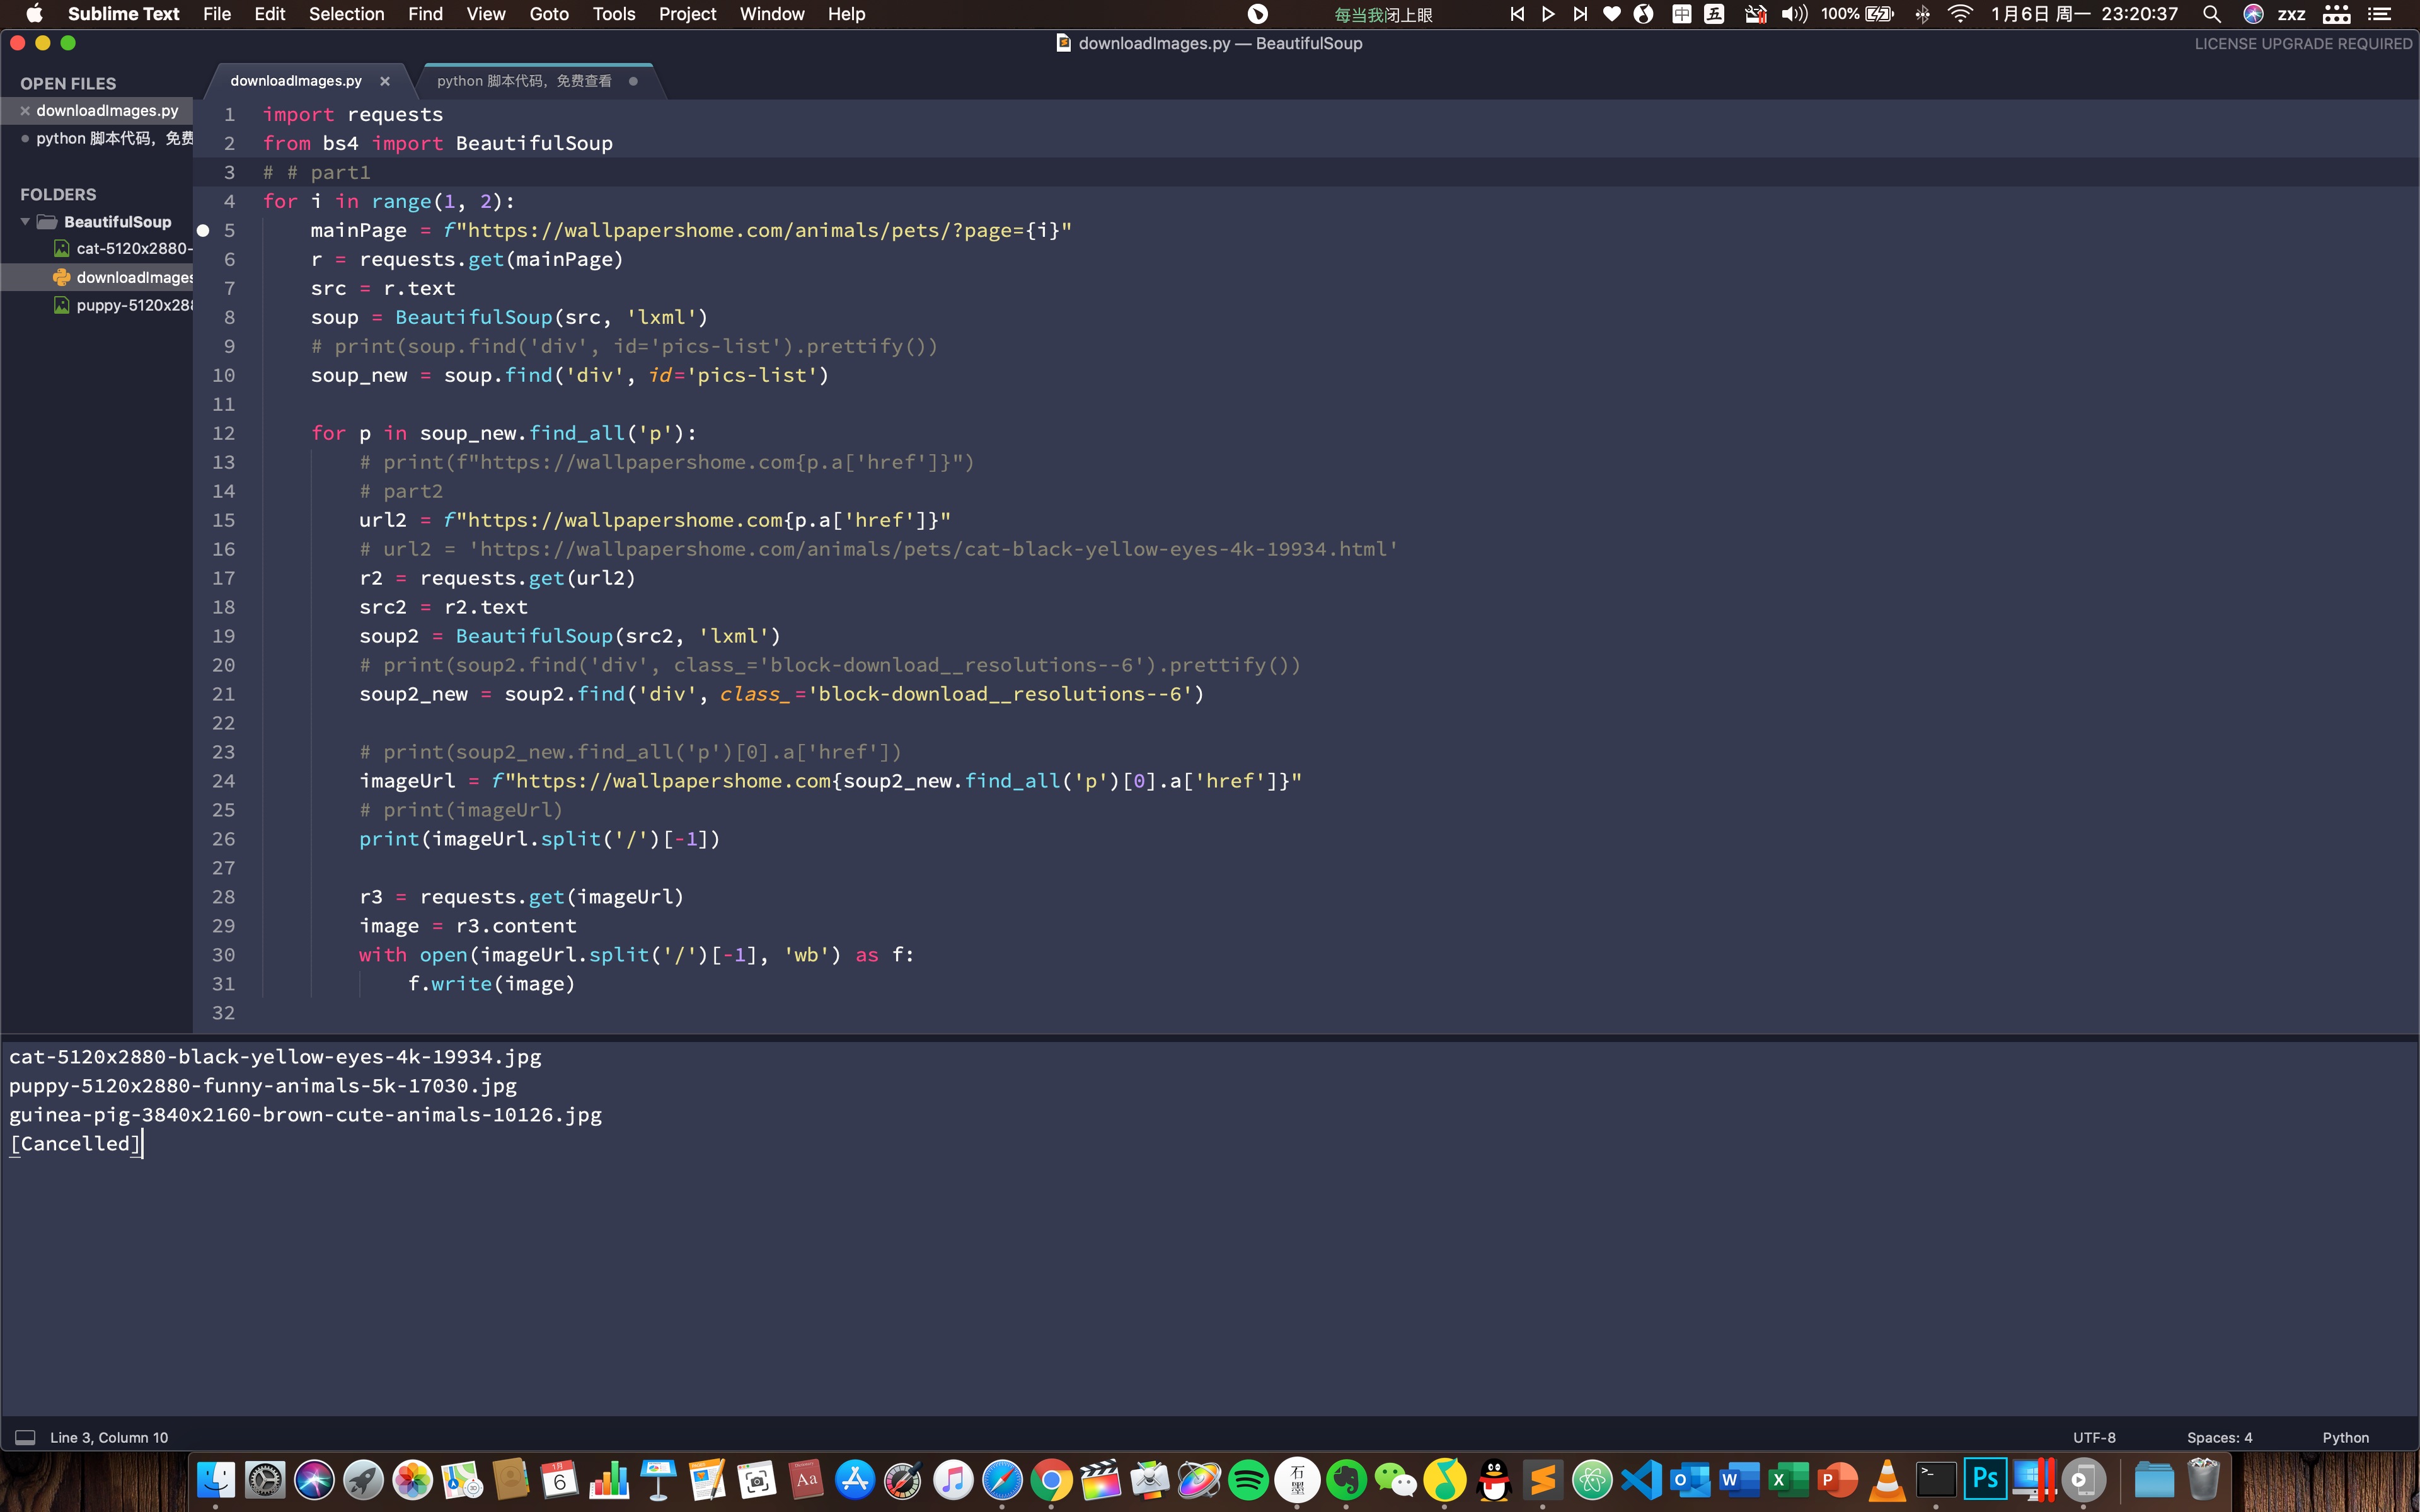Place cursor in the build output panel
Image resolution: width=2420 pixels, height=1512 pixels.
(x=600, y=1200)
